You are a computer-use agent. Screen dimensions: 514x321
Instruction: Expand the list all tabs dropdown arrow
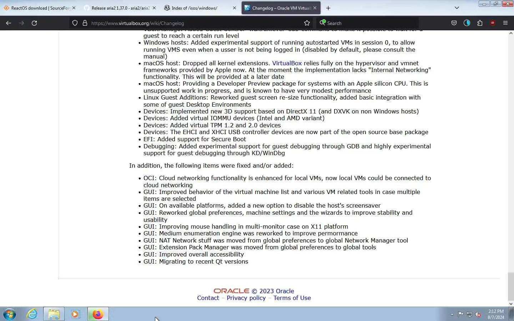click(457, 8)
